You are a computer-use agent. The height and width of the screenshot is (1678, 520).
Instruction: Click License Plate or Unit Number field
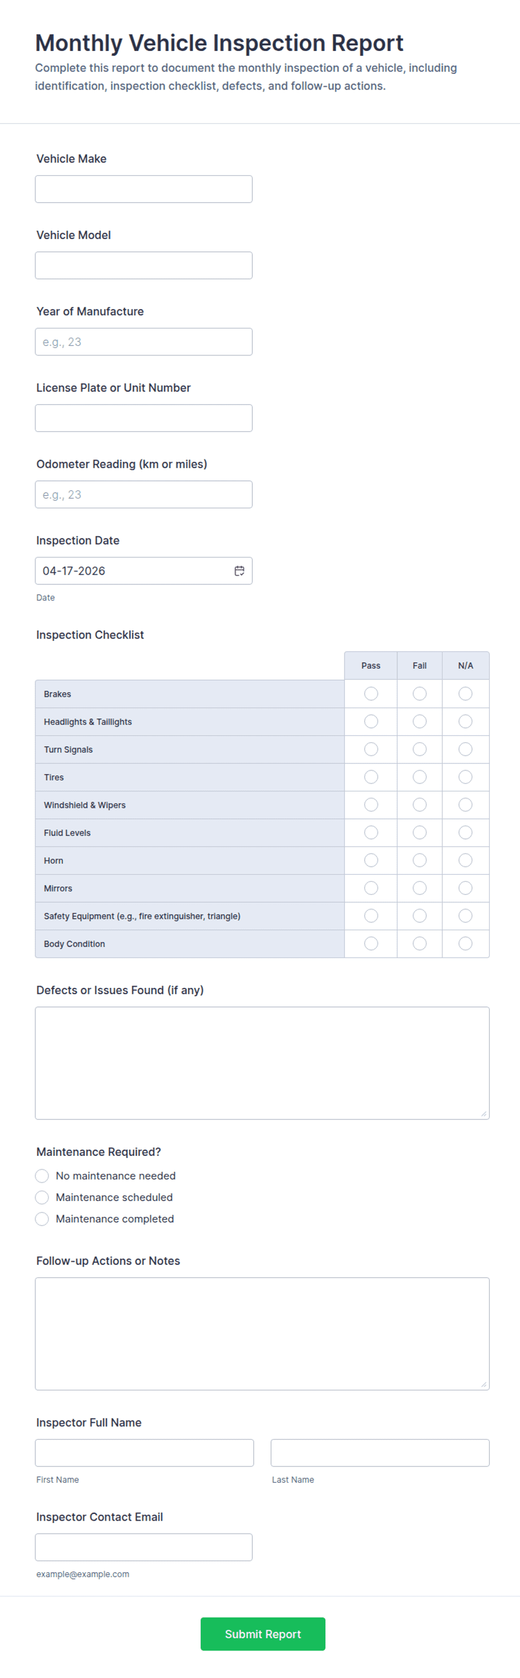point(144,418)
